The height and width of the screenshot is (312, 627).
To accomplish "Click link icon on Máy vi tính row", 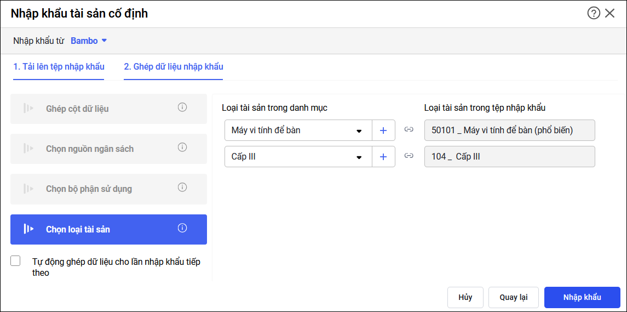I will pos(409,129).
